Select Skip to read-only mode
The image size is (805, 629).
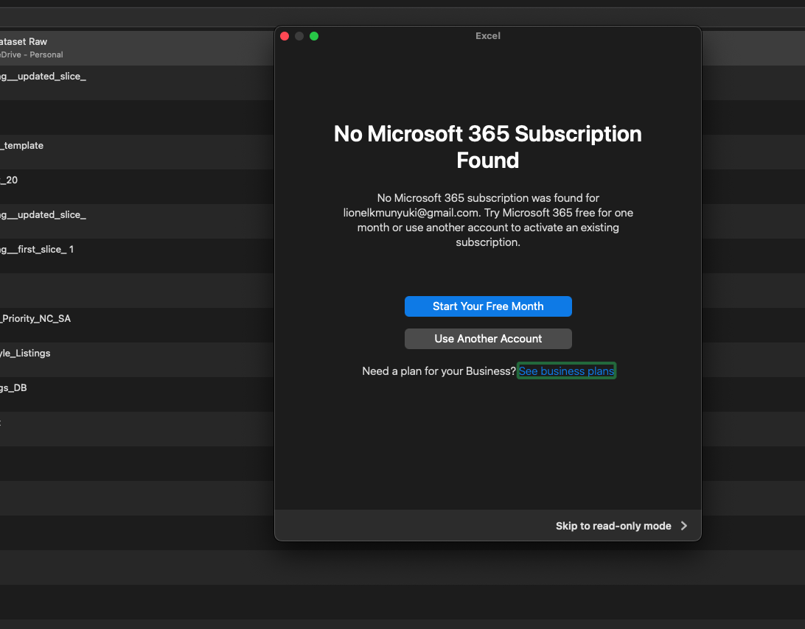click(613, 526)
